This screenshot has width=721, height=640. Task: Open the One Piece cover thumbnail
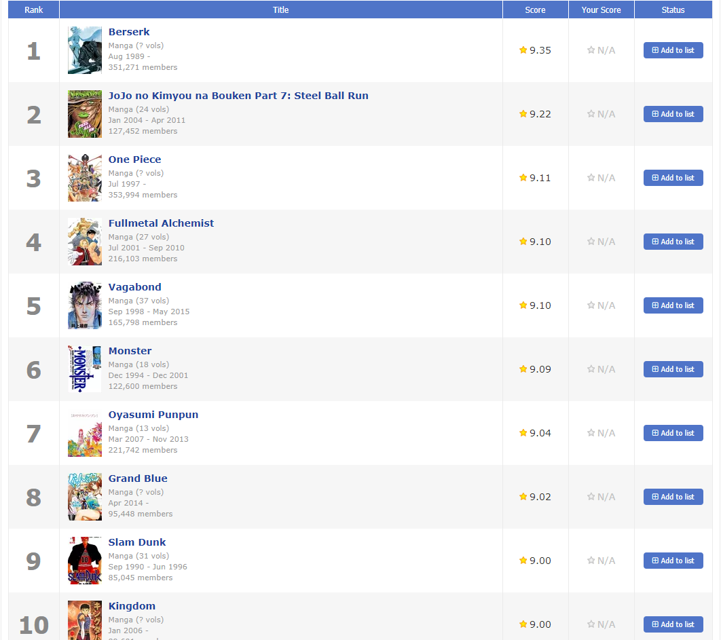click(x=85, y=177)
